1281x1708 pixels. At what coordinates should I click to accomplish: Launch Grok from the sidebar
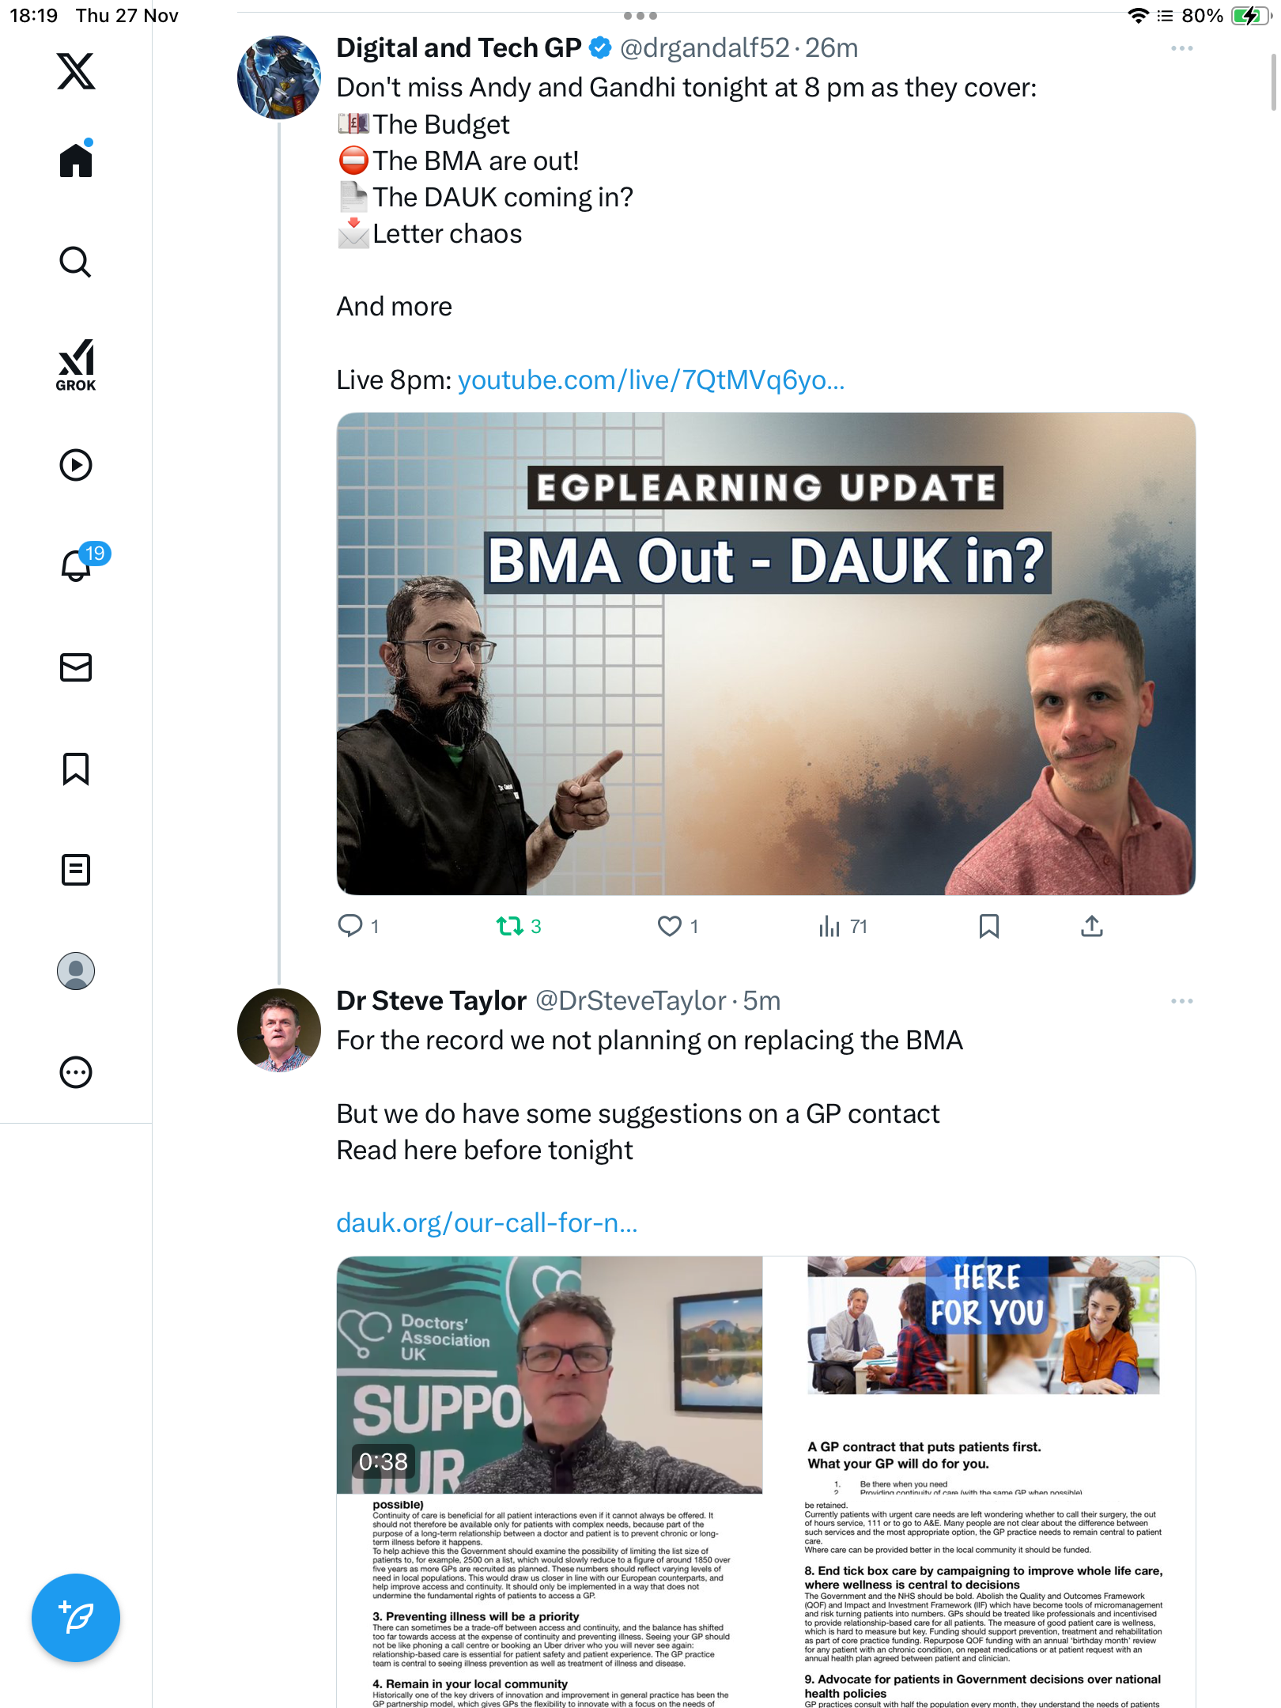[x=76, y=365]
